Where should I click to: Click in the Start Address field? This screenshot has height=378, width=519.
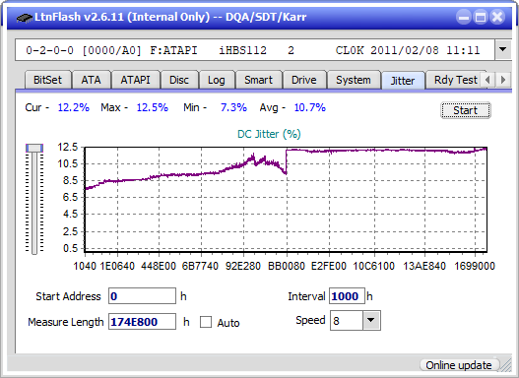(143, 296)
